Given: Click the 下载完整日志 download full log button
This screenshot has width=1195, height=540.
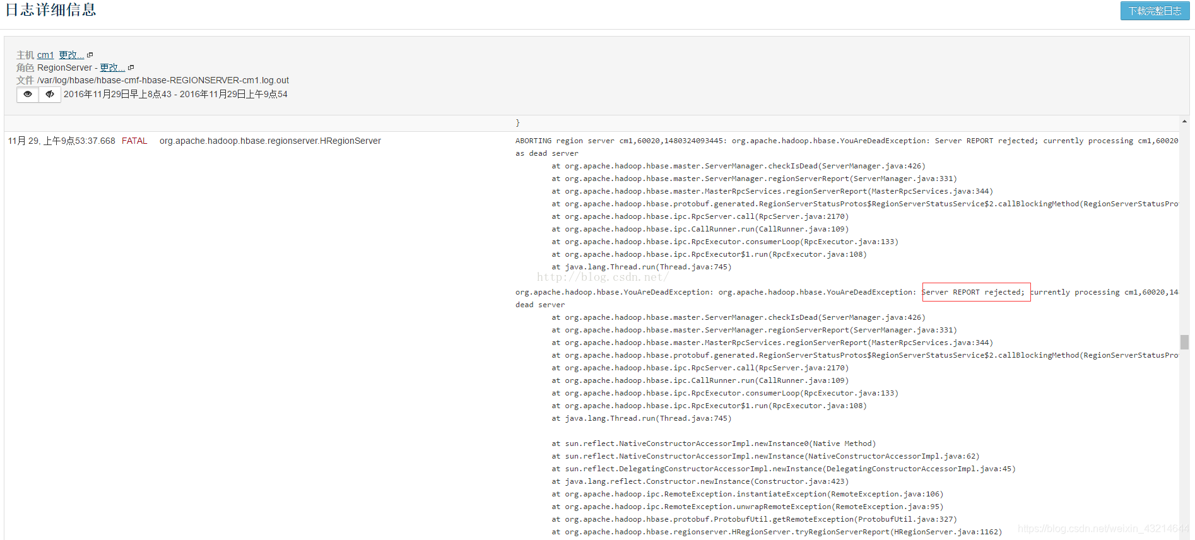Looking at the screenshot, I should (x=1155, y=11).
